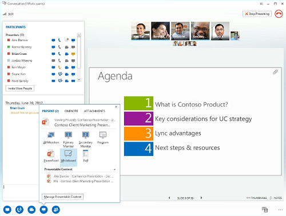The width and height of the screenshot is (286, 216).
Task: Click Jordao Moreno's video icon
Action: click(67, 61)
